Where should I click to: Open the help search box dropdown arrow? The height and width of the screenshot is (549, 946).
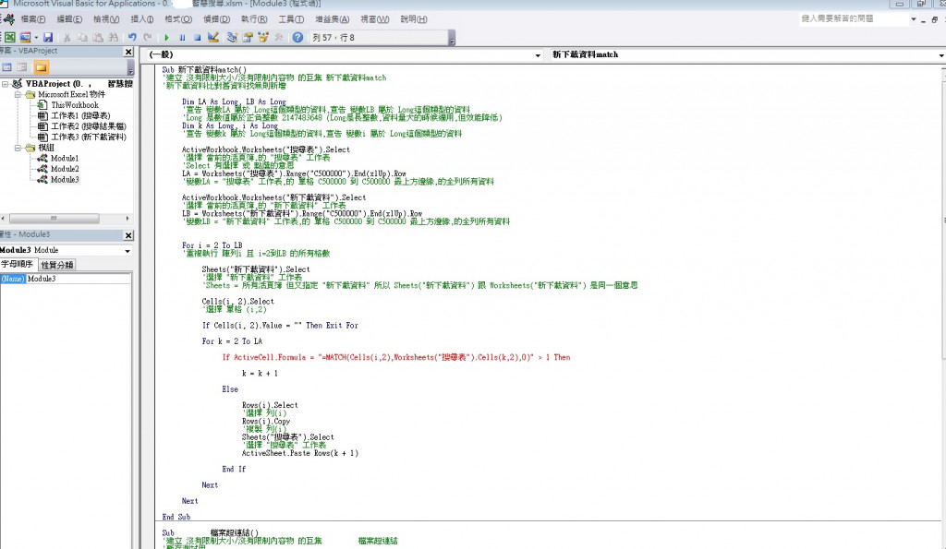point(914,18)
